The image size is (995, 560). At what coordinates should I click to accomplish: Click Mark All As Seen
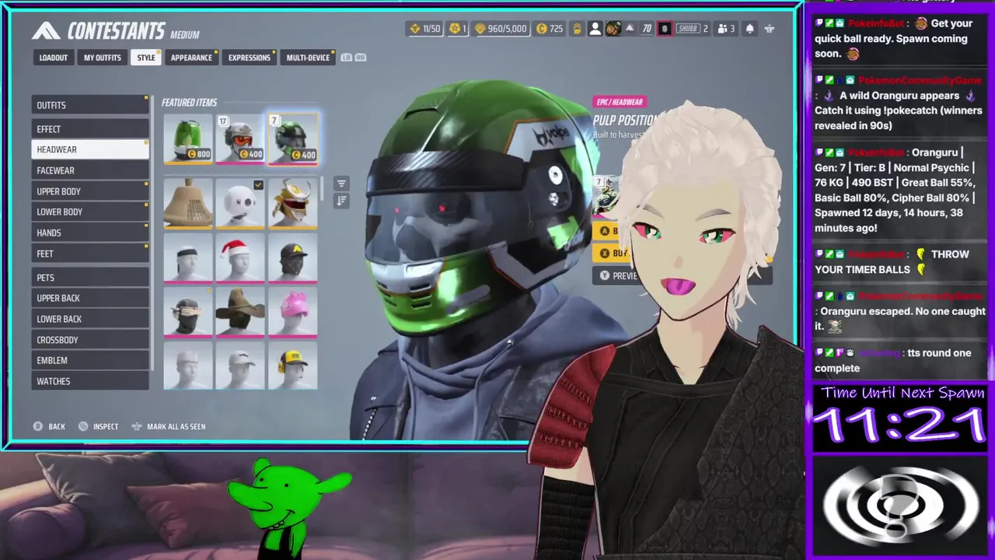[169, 426]
